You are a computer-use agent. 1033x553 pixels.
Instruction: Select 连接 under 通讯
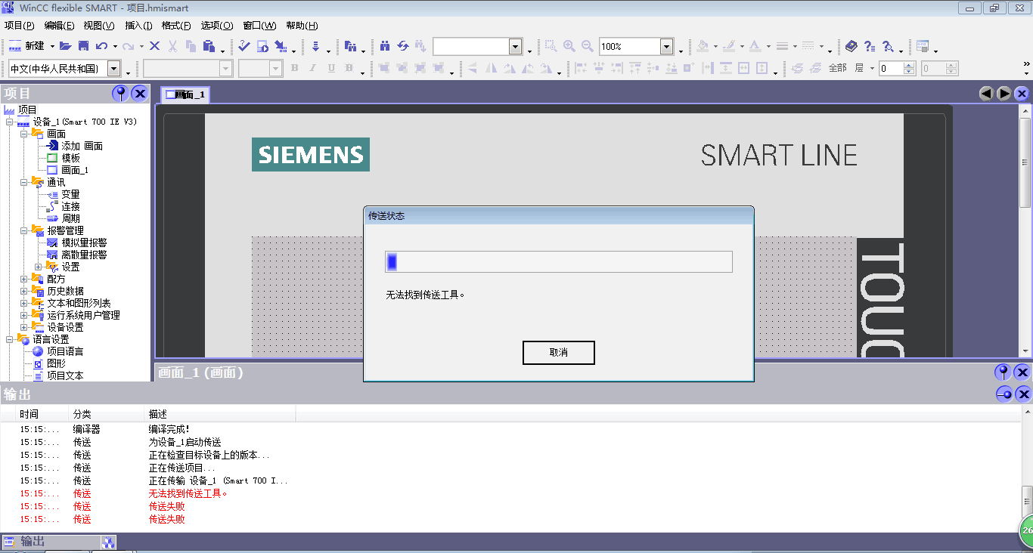coord(70,206)
